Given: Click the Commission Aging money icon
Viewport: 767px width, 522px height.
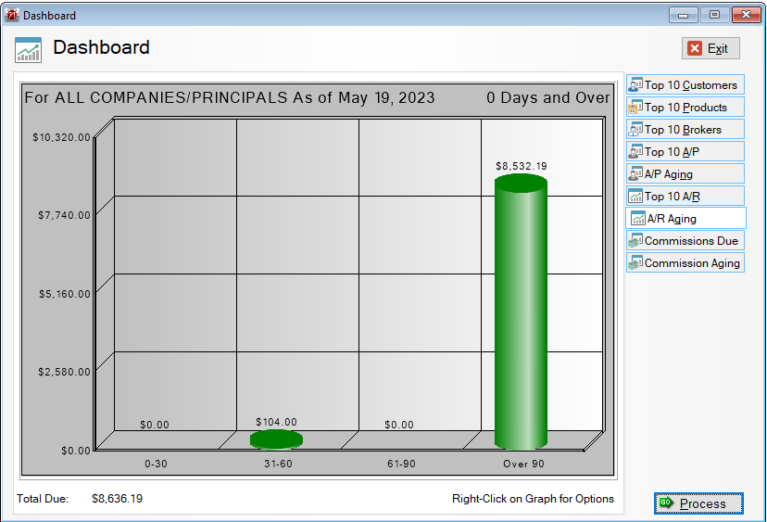Looking at the screenshot, I should tap(635, 263).
